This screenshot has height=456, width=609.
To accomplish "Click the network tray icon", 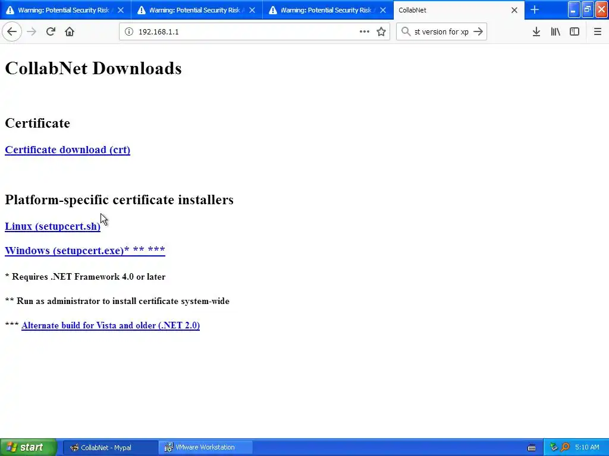I will (x=554, y=448).
